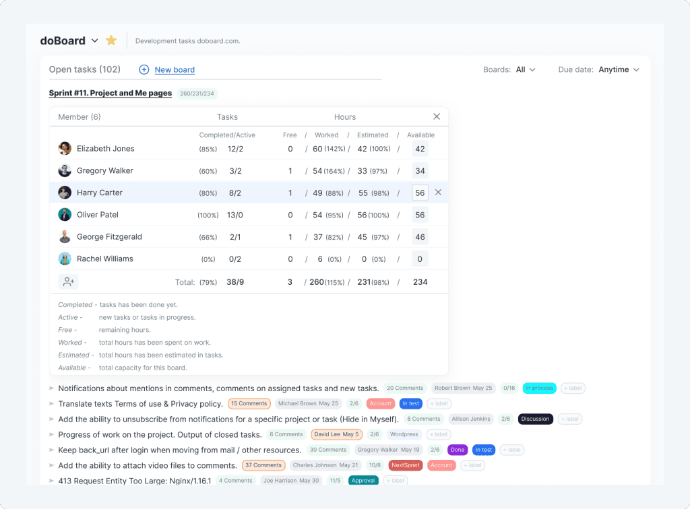Image resolution: width=690 pixels, height=509 pixels.
Task: Click the Hours column header
Action: (x=344, y=116)
